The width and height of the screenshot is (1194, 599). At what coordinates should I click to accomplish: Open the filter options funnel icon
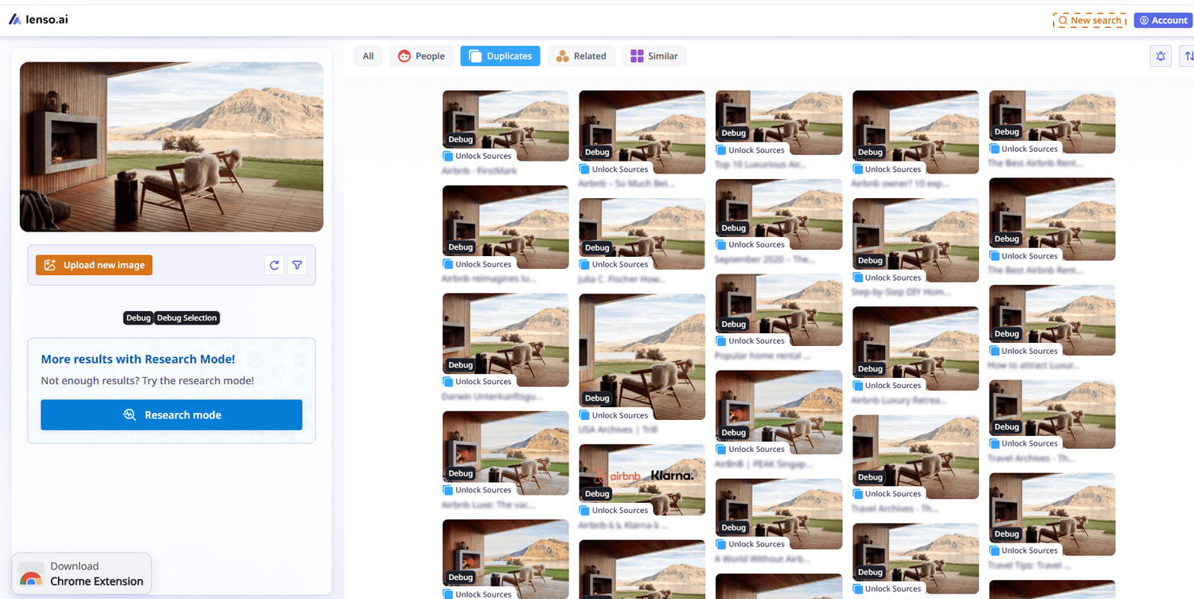[297, 264]
